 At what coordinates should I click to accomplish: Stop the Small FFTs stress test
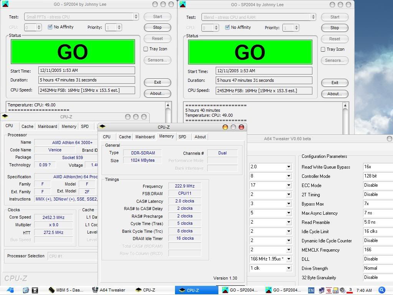pos(157,27)
